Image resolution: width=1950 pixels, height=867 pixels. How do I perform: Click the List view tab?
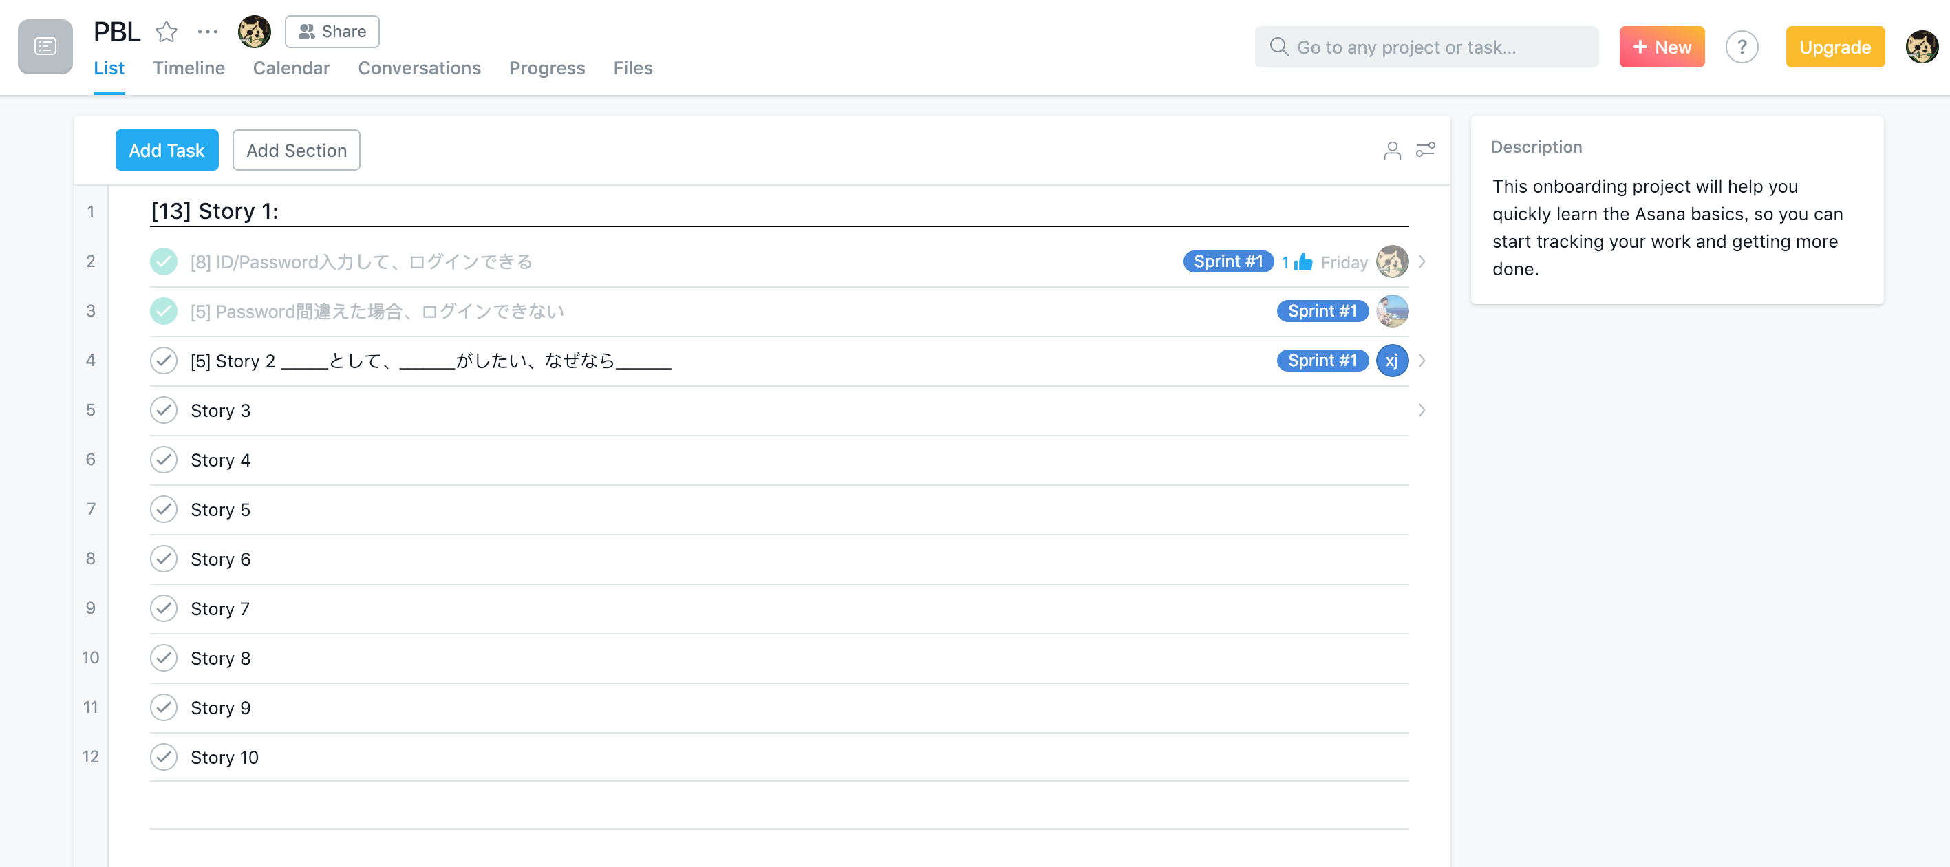pyautogui.click(x=108, y=67)
